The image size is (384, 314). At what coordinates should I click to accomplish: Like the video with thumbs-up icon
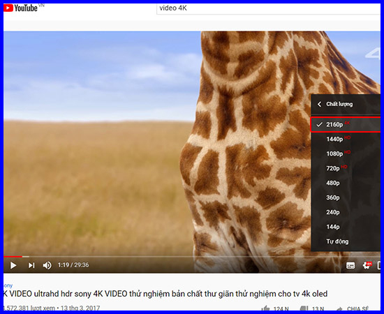265,309
